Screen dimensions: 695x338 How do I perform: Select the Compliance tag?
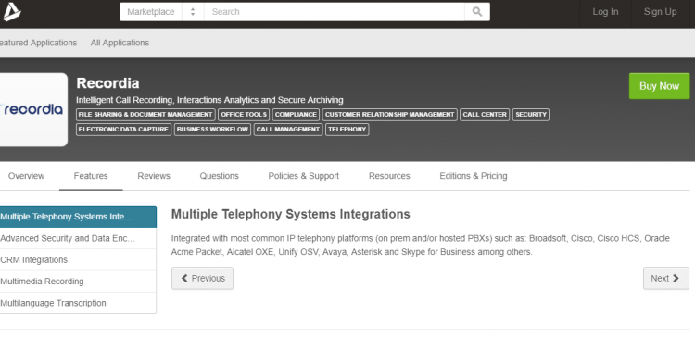(x=296, y=115)
